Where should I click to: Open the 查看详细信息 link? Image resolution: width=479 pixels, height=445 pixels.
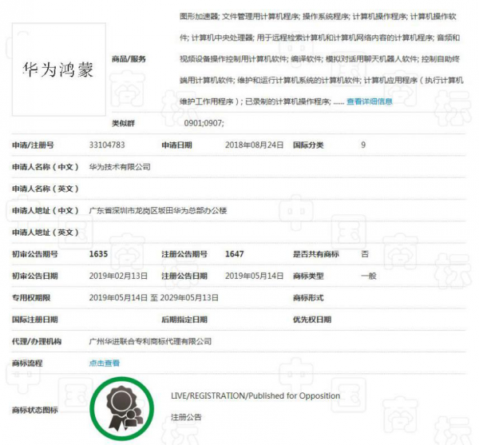tap(370, 101)
